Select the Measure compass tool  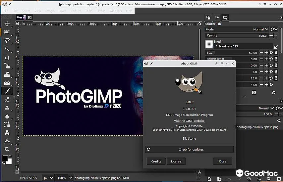[7, 141]
